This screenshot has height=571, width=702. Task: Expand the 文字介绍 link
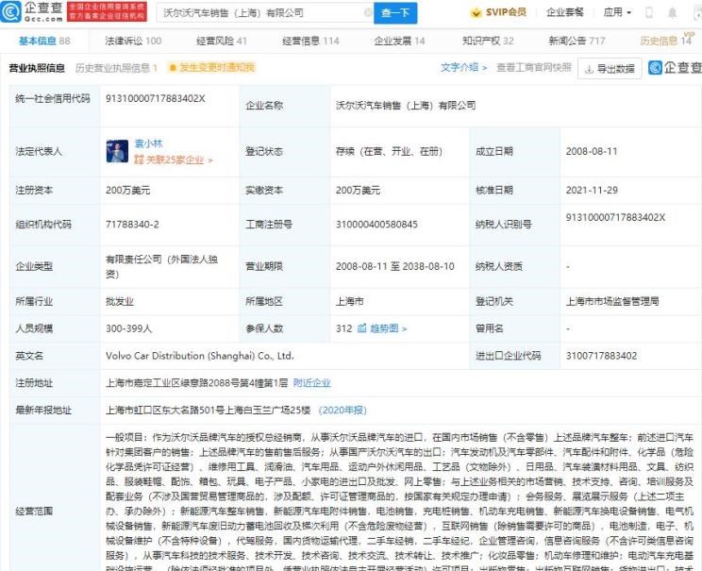click(463, 68)
